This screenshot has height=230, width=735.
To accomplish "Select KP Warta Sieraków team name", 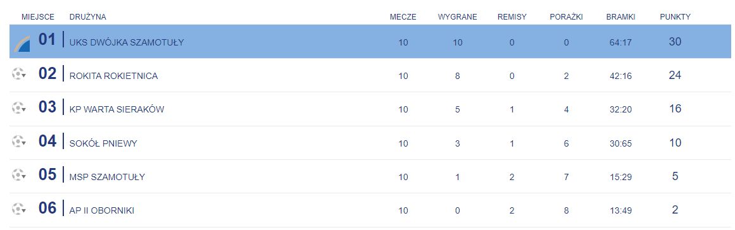I will click(x=116, y=110).
